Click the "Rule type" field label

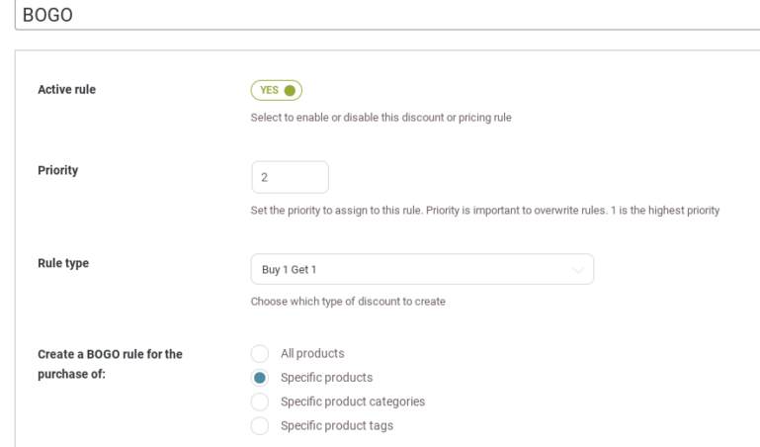coord(63,262)
